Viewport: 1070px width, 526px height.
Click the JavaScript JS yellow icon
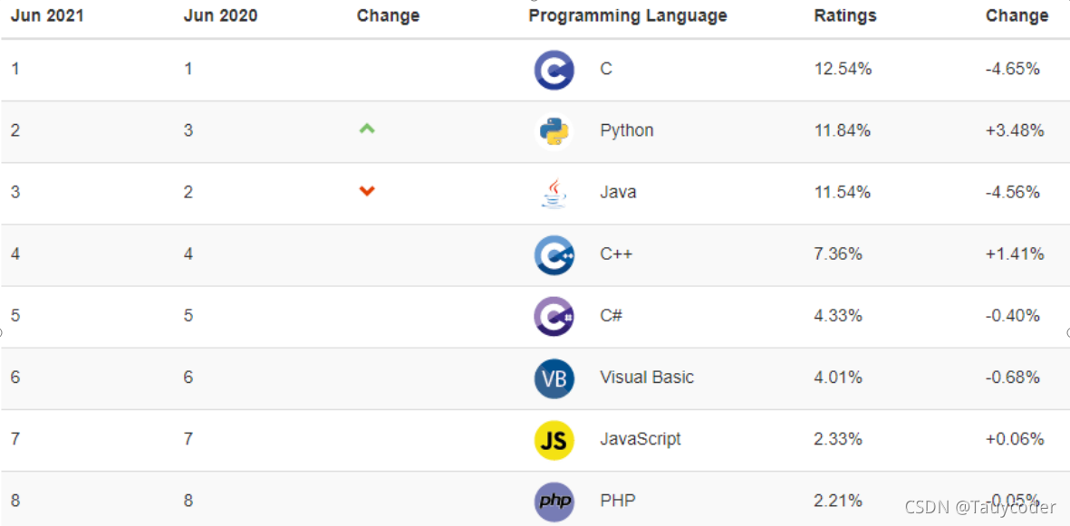click(x=554, y=440)
